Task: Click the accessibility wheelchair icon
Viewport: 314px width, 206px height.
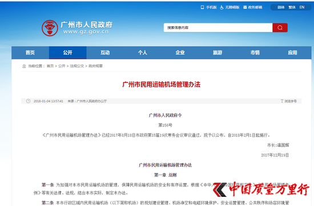Action: (x=222, y=7)
